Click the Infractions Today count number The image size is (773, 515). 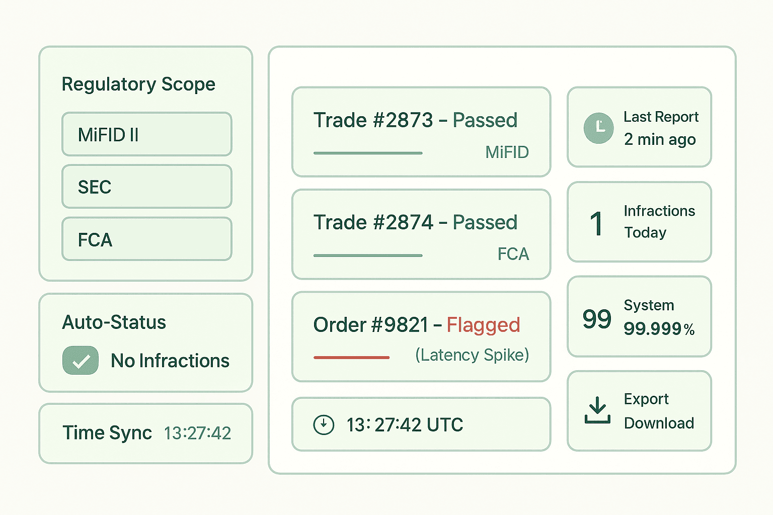click(596, 223)
